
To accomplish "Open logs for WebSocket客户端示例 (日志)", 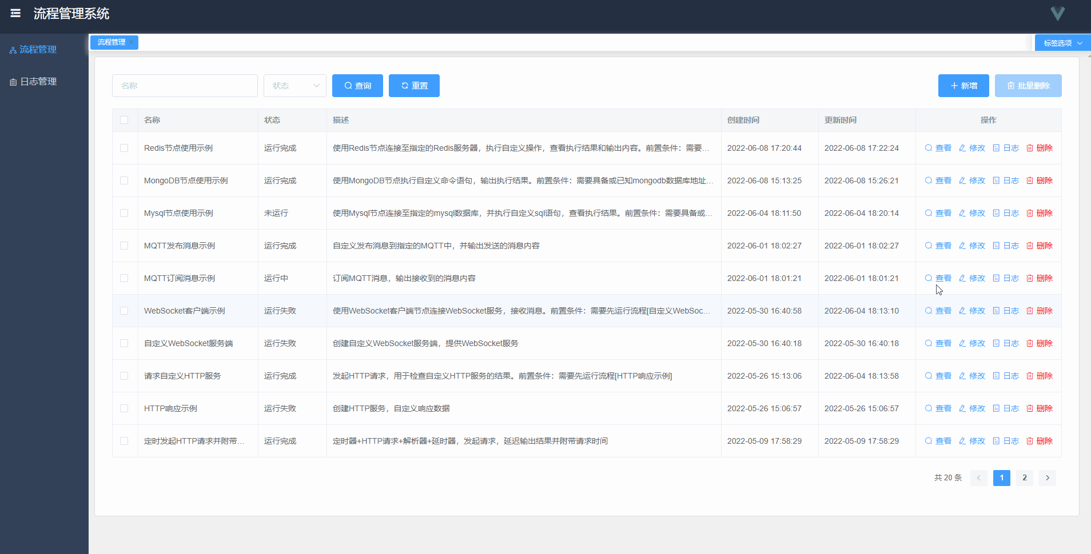I will [1005, 311].
